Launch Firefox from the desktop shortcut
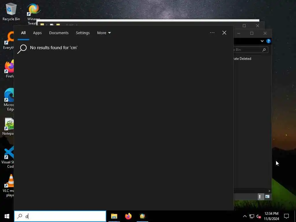The image size is (296, 222). 10,69
